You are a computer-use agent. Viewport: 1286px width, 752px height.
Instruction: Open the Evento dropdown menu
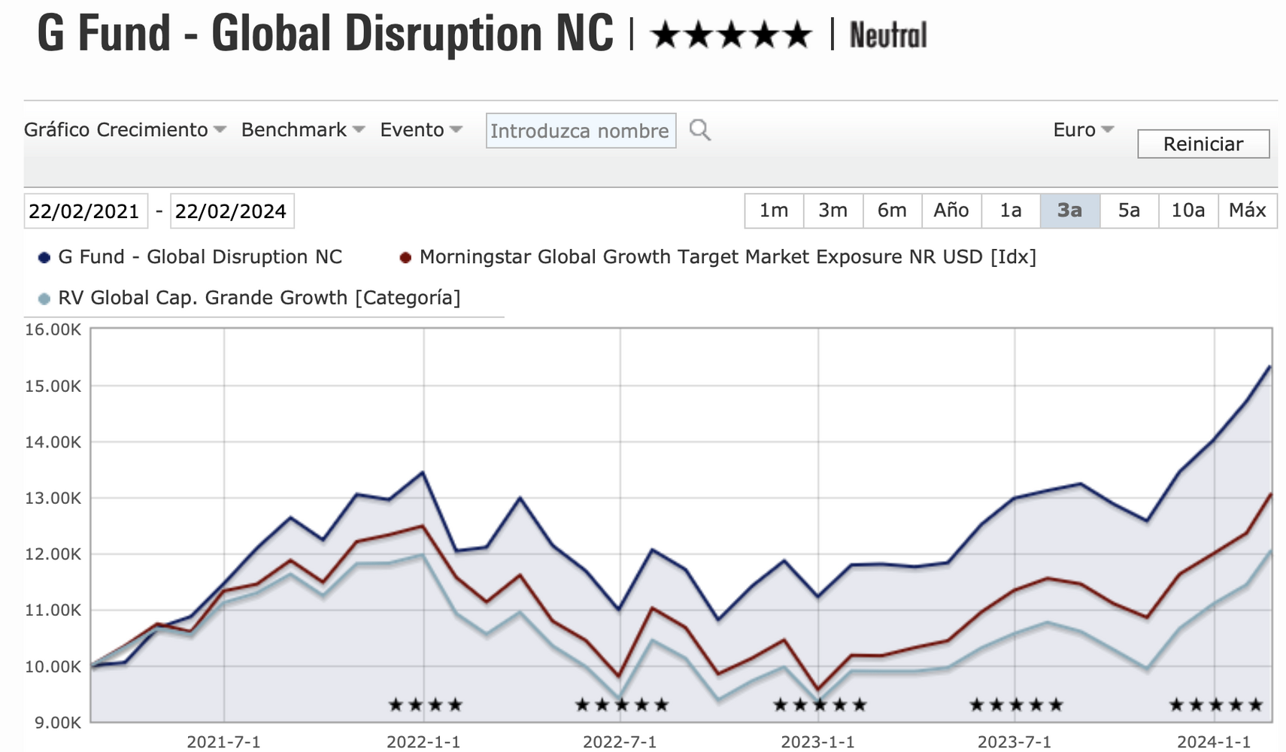[x=420, y=130]
